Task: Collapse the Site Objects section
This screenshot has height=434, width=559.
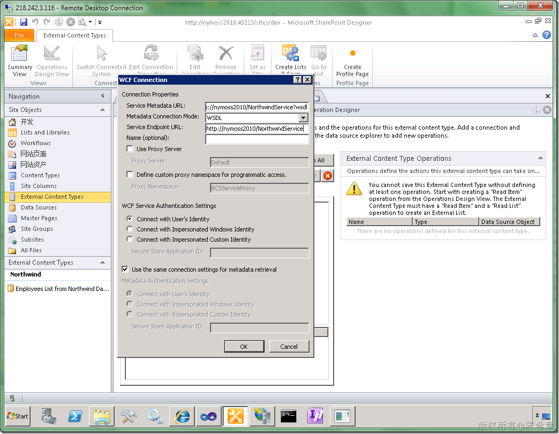Action: (x=103, y=109)
